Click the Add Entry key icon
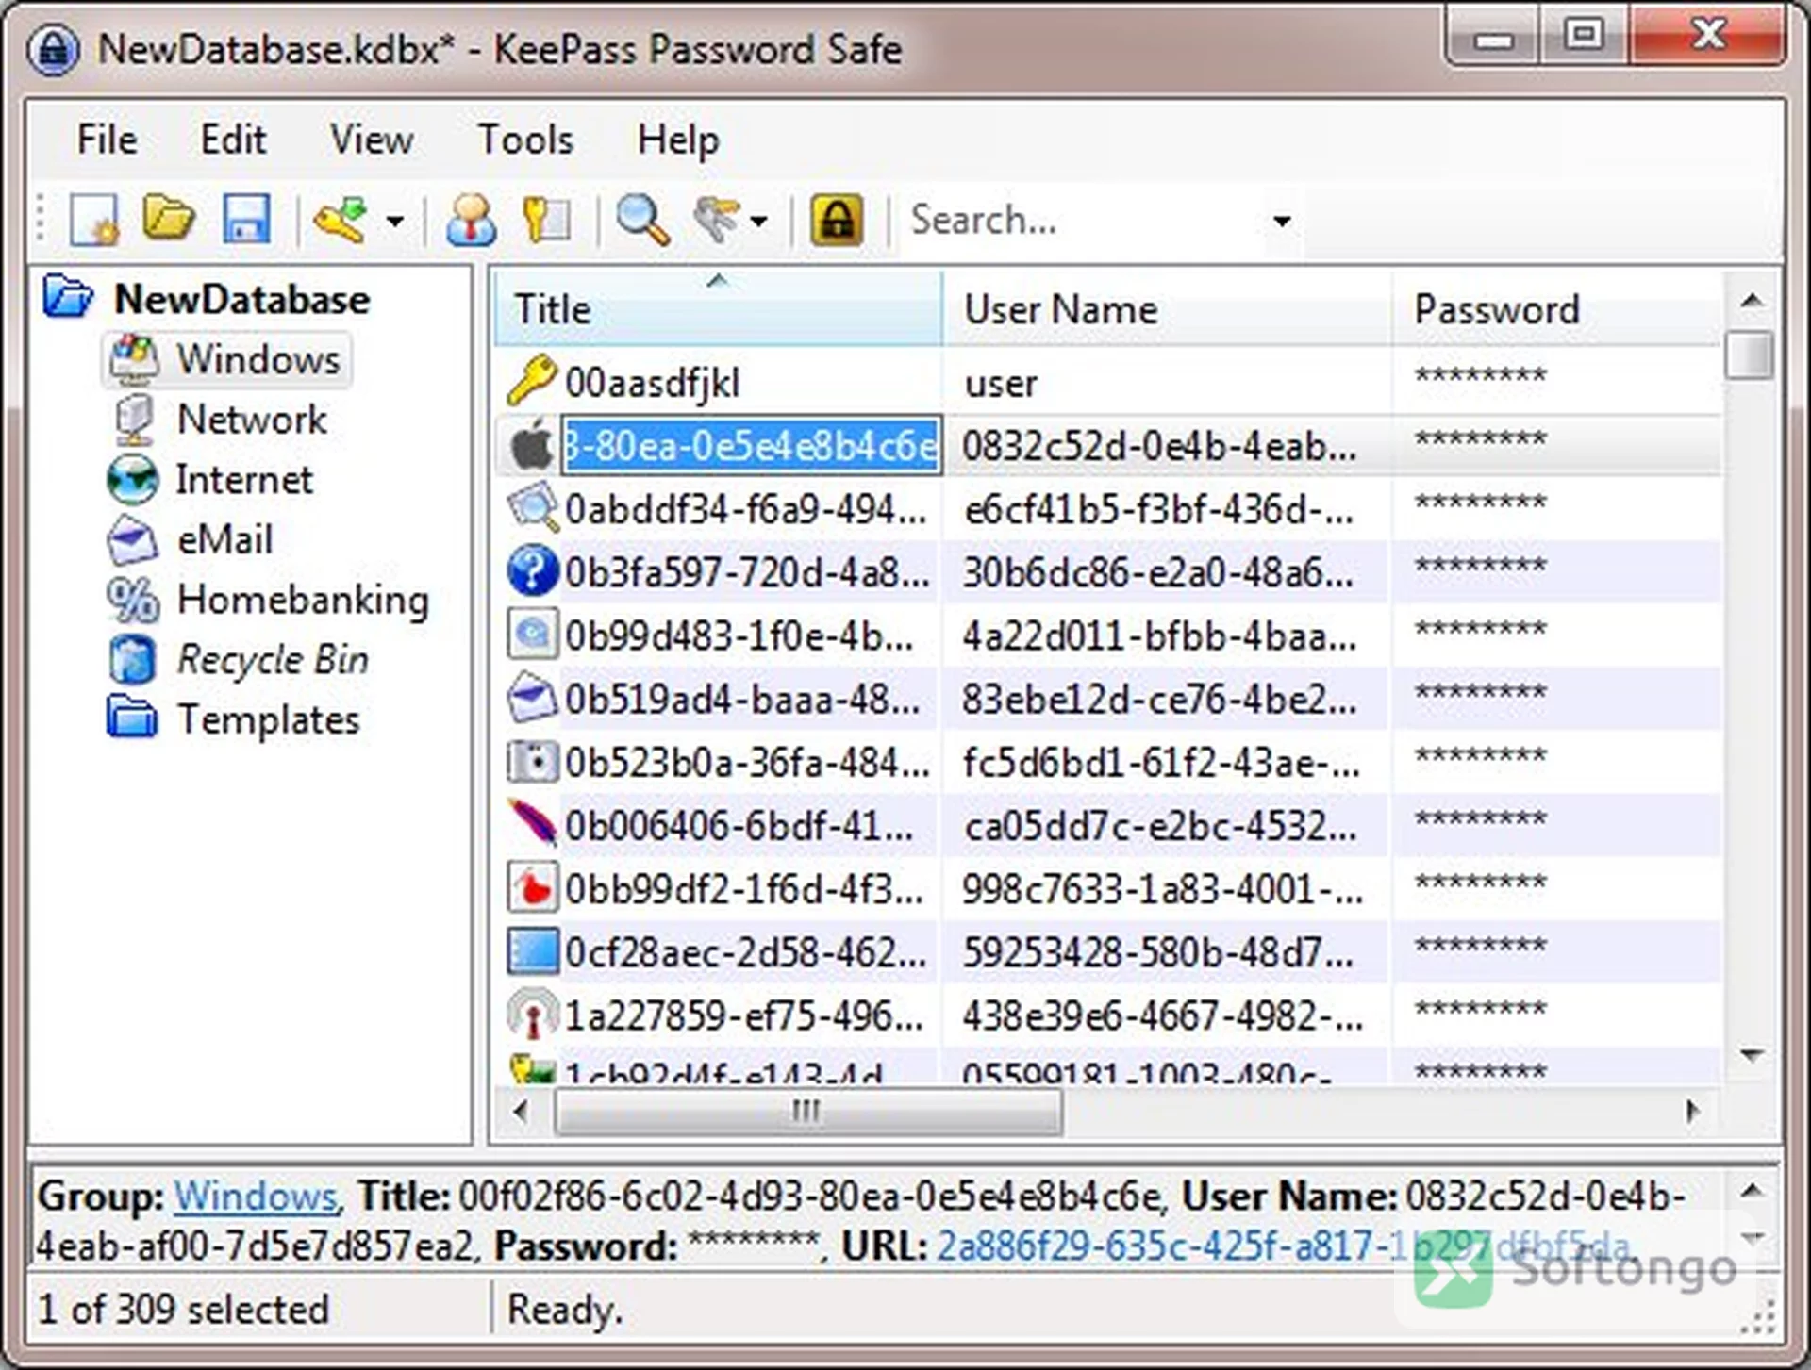Viewport: 1811px width, 1370px height. tap(341, 220)
